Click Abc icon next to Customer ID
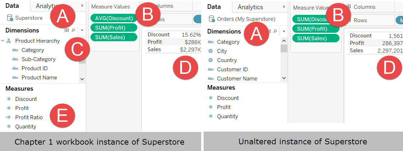 click(x=210, y=70)
